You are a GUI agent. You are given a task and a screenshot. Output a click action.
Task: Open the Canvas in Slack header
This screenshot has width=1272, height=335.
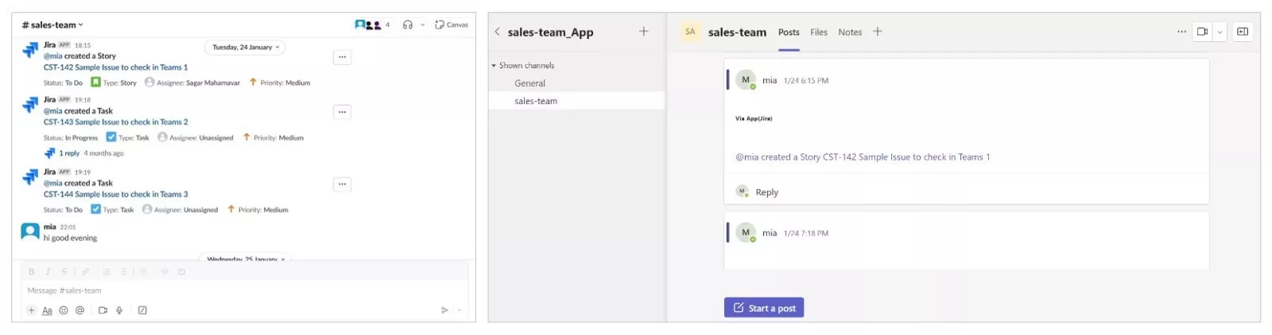point(452,25)
